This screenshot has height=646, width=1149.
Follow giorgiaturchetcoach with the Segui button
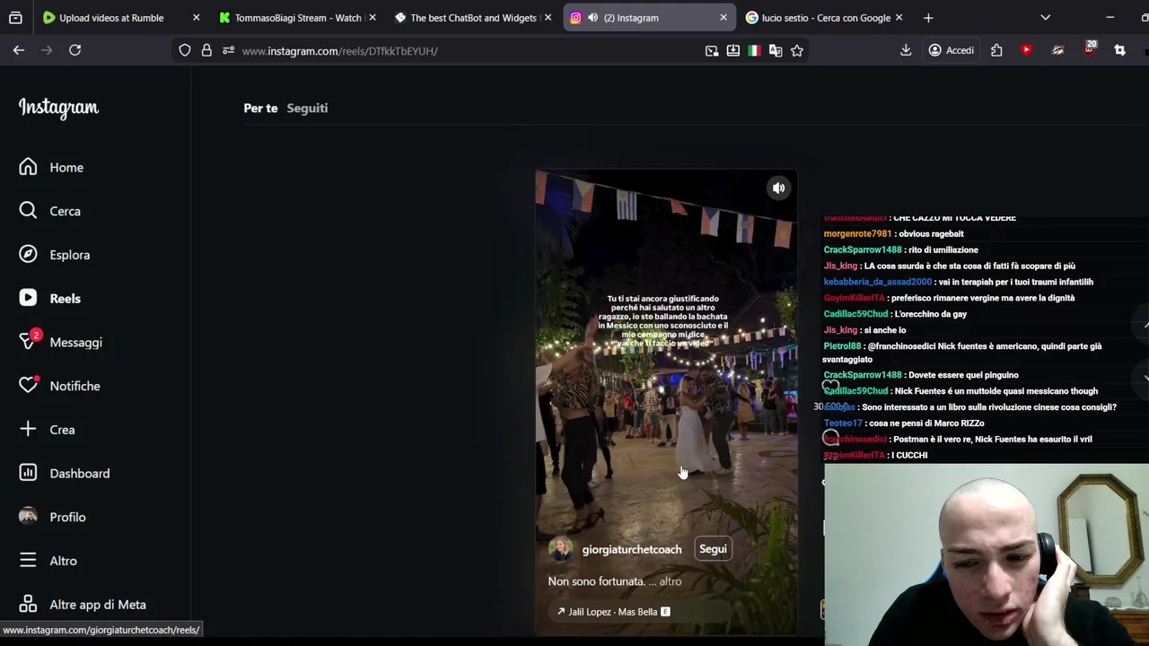coord(713,549)
